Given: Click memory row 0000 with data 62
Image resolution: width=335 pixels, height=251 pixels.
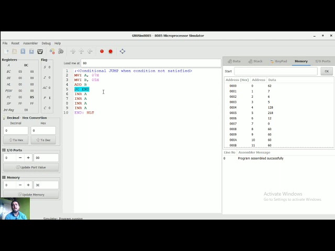Looking at the screenshot, I should click(x=279, y=86).
